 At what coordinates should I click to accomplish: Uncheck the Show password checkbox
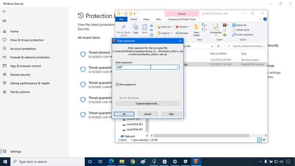(x=118, y=84)
